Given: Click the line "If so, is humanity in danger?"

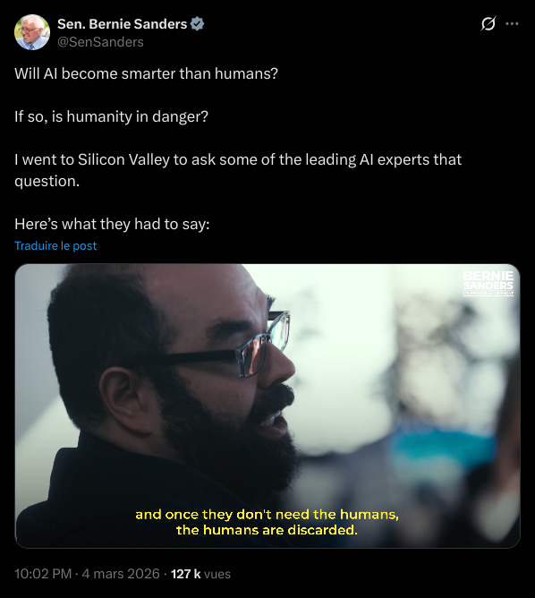Looking at the screenshot, I should coord(111,116).
